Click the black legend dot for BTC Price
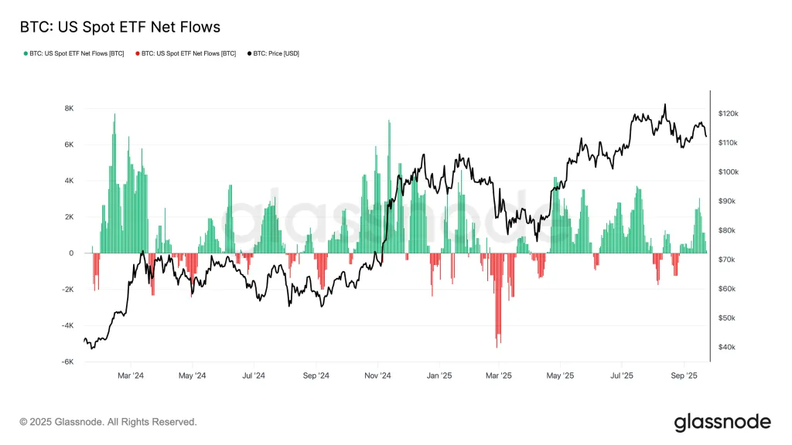 point(250,53)
